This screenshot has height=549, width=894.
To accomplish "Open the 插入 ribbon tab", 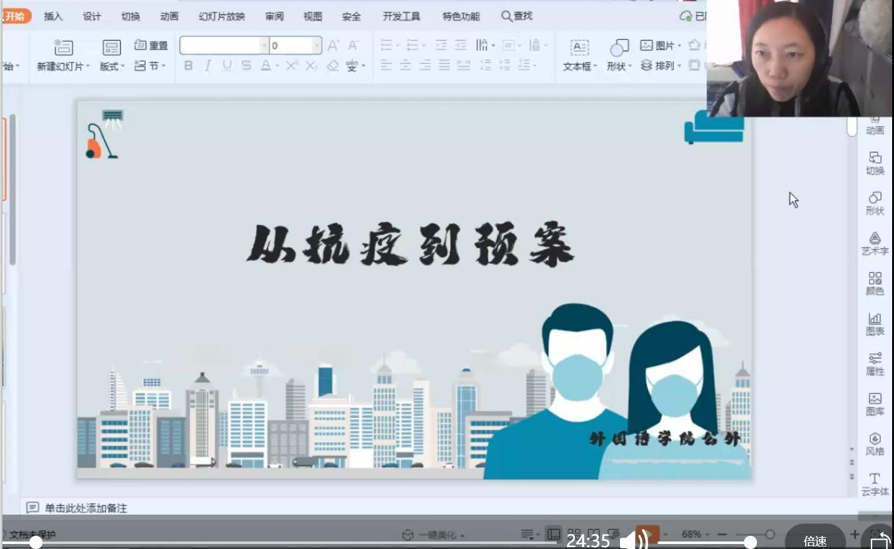I will (x=53, y=16).
